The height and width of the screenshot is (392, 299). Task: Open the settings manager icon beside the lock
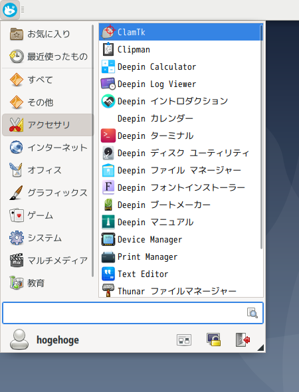pyautogui.click(x=184, y=340)
